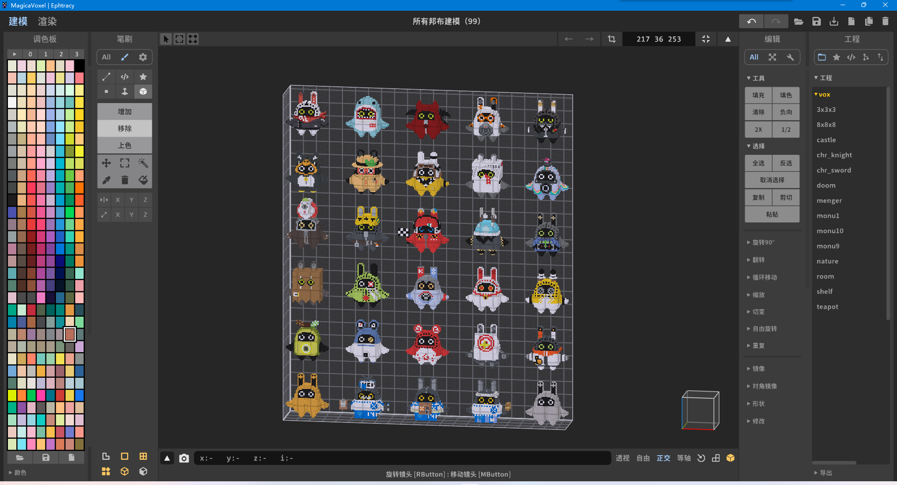Select the star favorites brush icon
The height and width of the screenshot is (485, 897).
point(143,76)
